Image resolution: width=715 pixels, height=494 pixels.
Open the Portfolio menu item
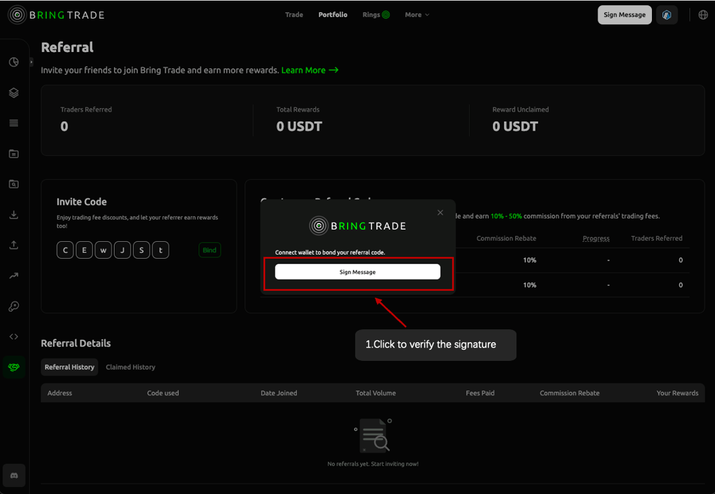click(x=333, y=15)
